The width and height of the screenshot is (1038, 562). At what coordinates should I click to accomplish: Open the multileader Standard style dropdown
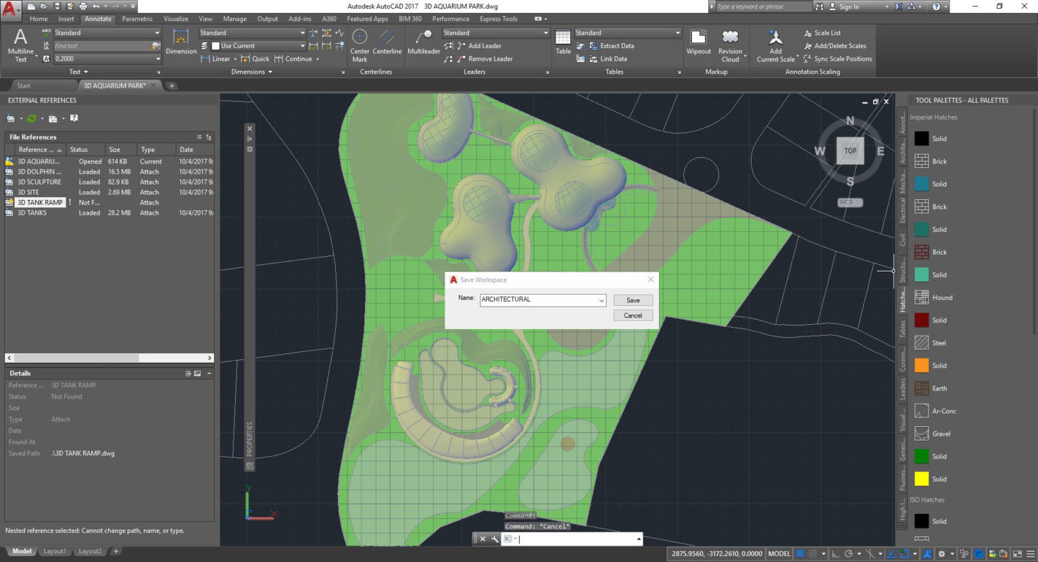pos(545,32)
